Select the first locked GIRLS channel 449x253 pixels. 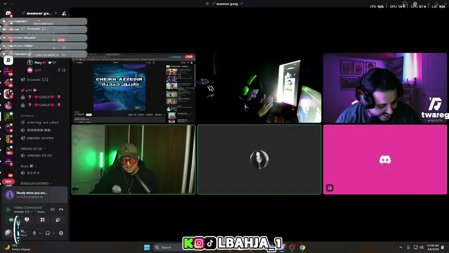point(43,97)
